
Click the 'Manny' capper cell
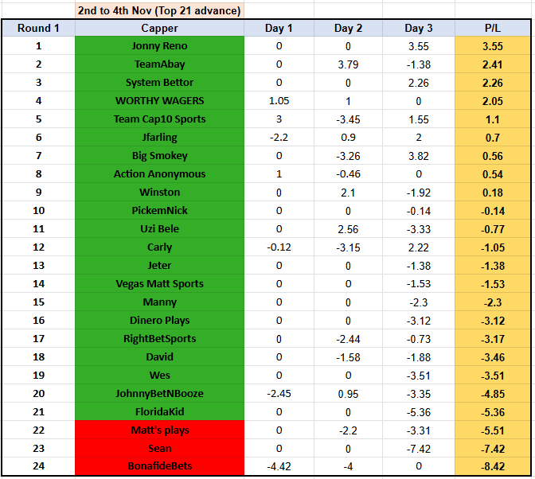tap(159, 302)
